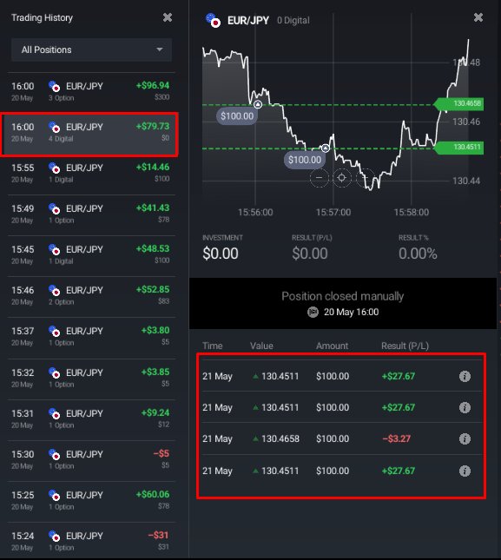
Task: Open the 15:32 trade with +$3.85
Action: (x=91, y=379)
